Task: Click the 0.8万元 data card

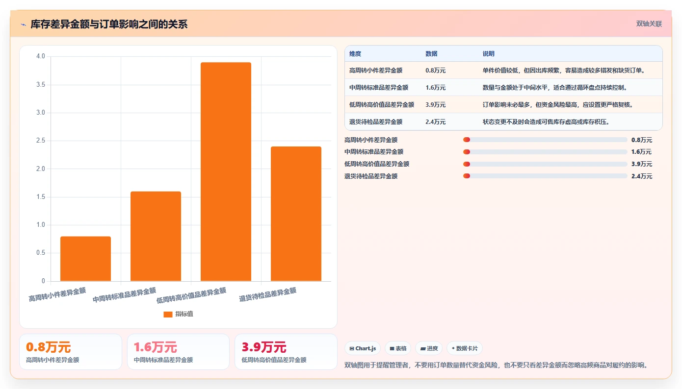Action: click(x=71, y=352)
